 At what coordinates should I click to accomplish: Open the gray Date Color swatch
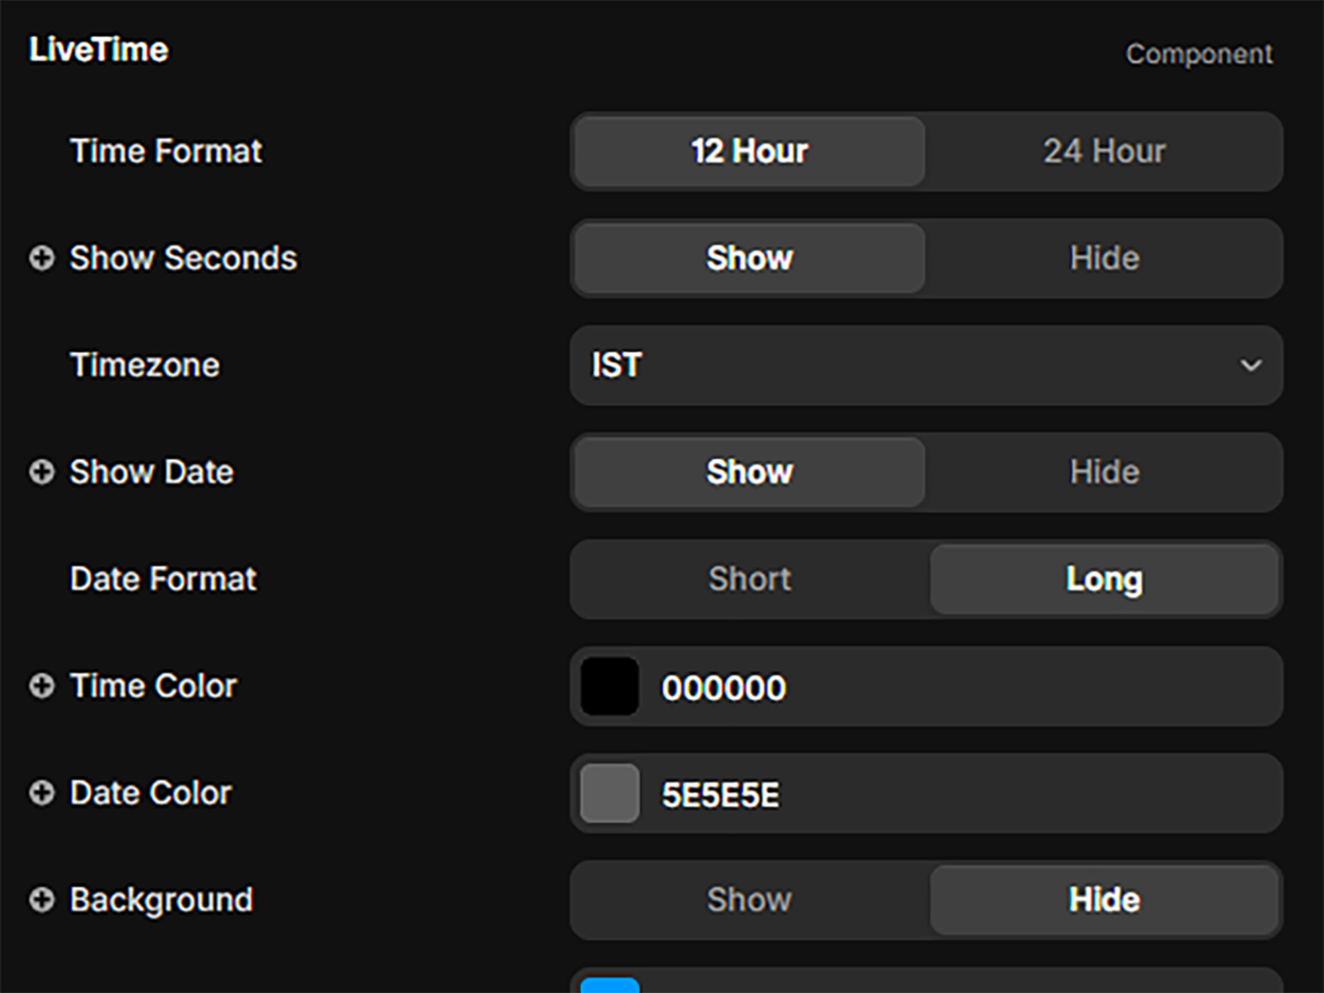click(x=610, y=794)
